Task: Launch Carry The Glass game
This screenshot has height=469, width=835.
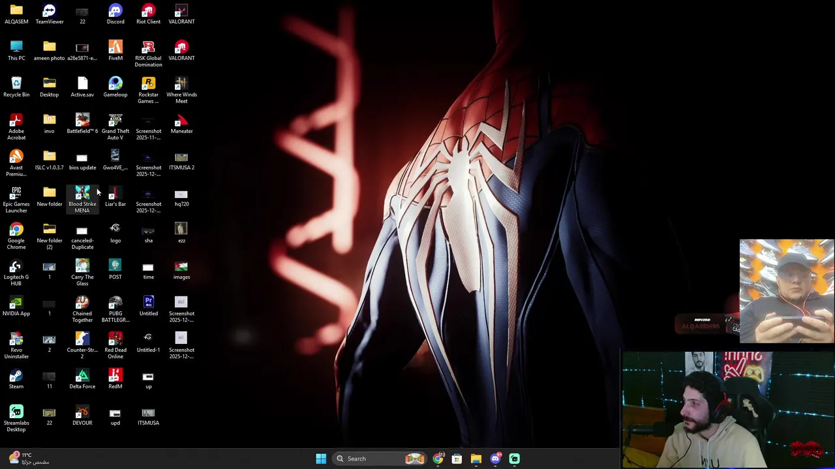Action: 82,272
